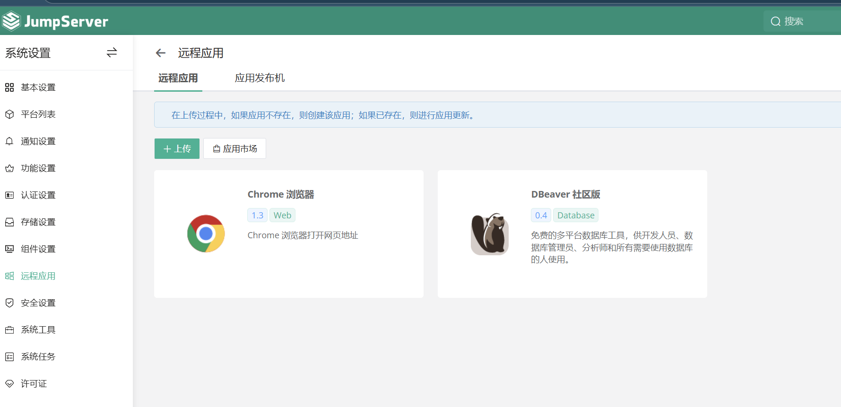This screenshot has width=841, height=407.
Task: Select 远程应用 sidebar item
Action: (38, 276)
